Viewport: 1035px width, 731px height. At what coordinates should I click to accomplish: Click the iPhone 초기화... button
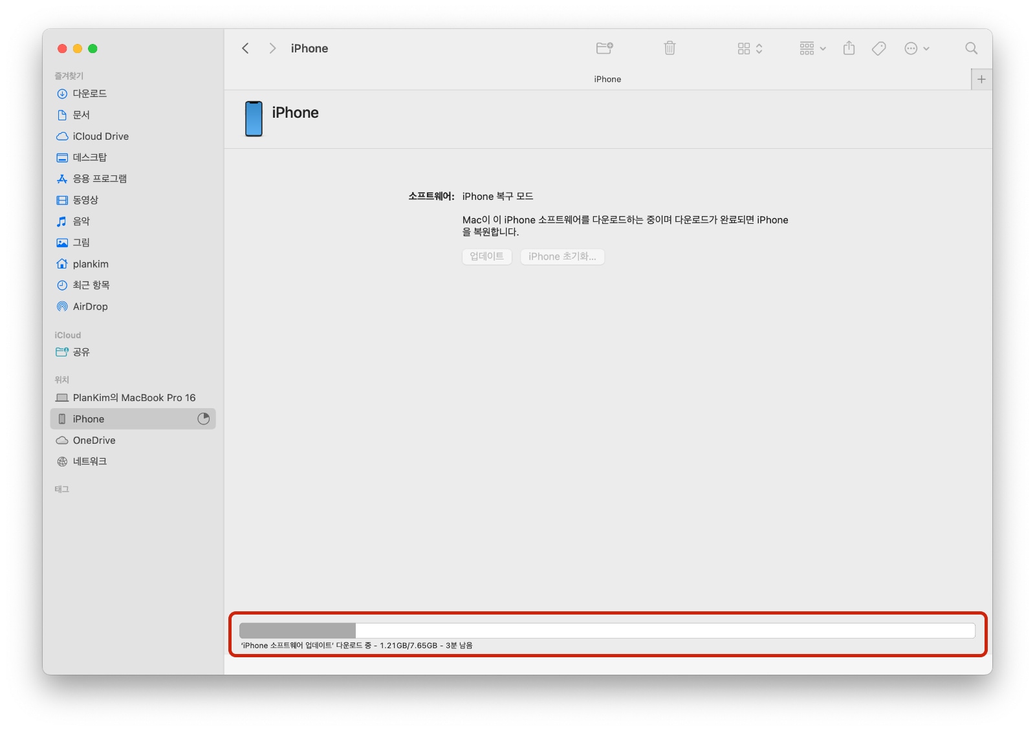[x=562, y=257]
